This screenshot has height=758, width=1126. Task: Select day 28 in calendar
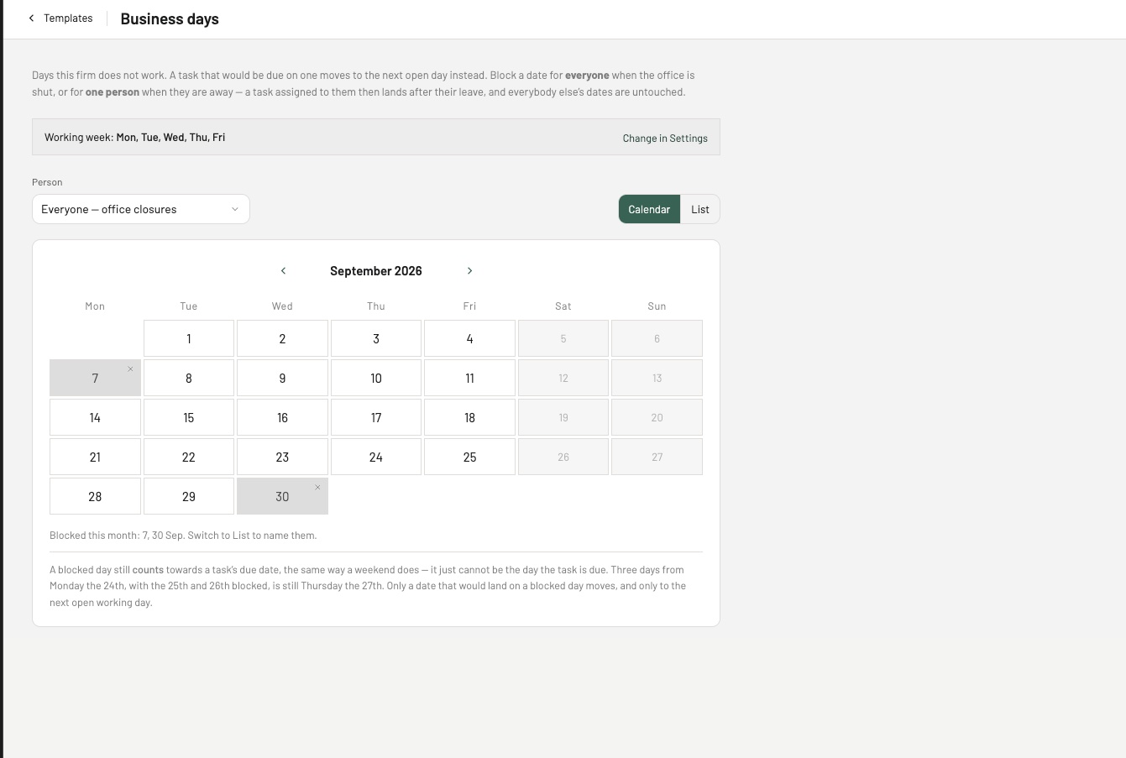click(95, 496)
